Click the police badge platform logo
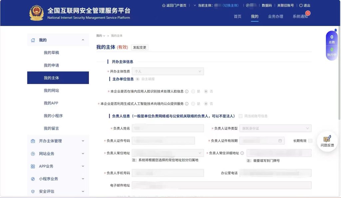The image size is (341, 198). (36, 13)
